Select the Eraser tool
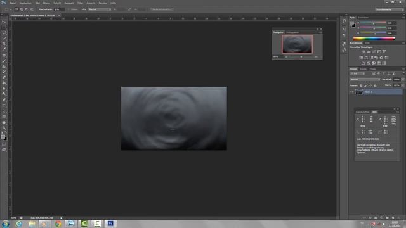 point(4,77)
